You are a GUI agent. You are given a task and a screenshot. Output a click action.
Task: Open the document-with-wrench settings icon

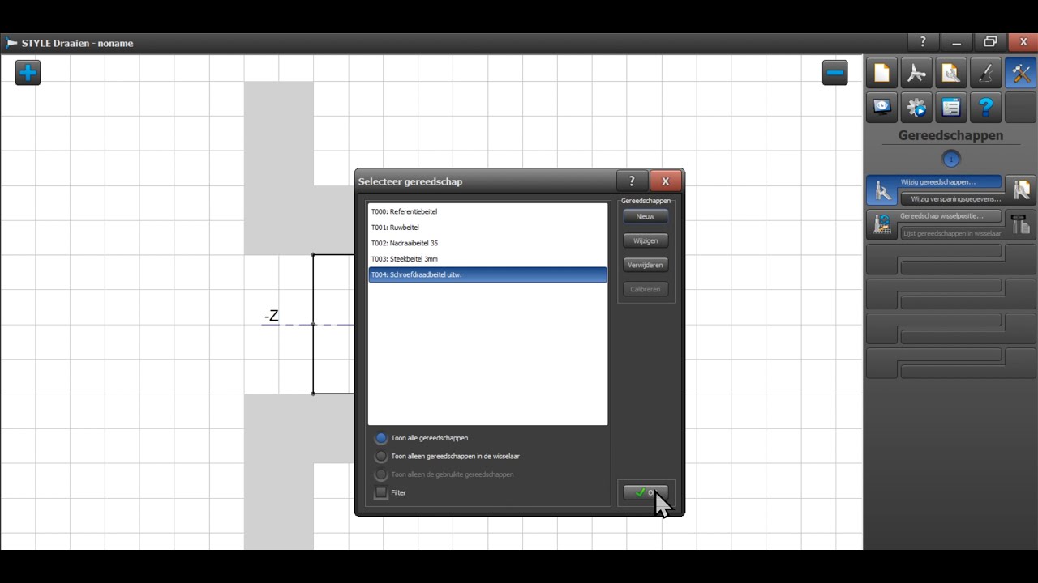(951, 74)
